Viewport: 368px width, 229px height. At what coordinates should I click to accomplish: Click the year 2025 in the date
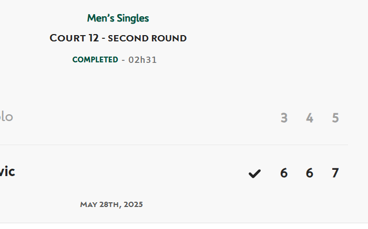(134, 204)
